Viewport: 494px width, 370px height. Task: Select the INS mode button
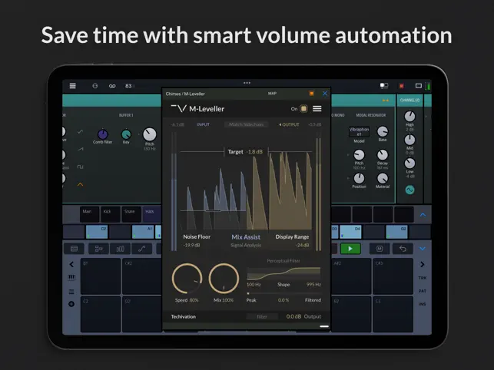click(x=423, y=304)
